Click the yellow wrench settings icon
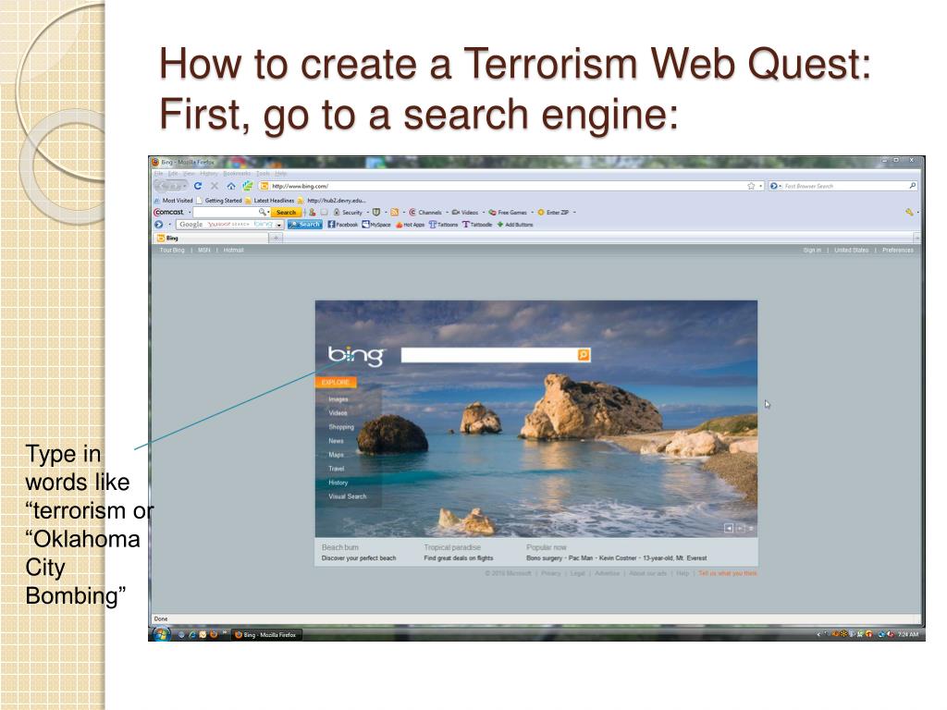 (x=909, y=212)
